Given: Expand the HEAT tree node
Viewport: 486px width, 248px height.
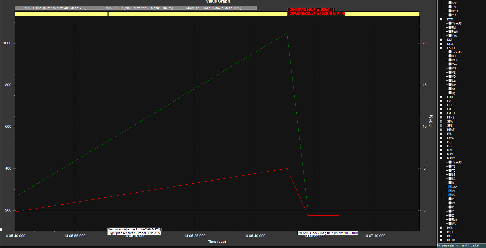Looking at the screenshot, I should tap(441, 130).
